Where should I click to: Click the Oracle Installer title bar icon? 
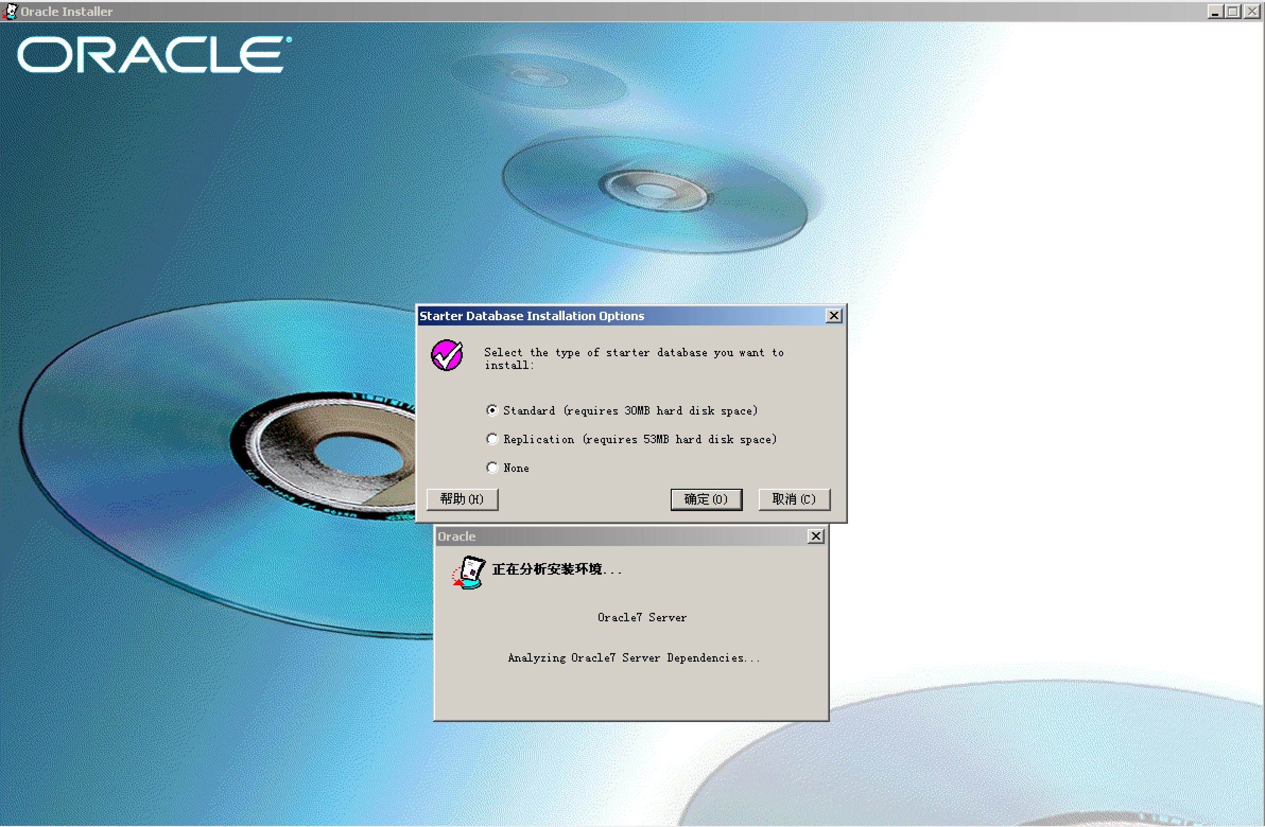(x=10, y=11)
